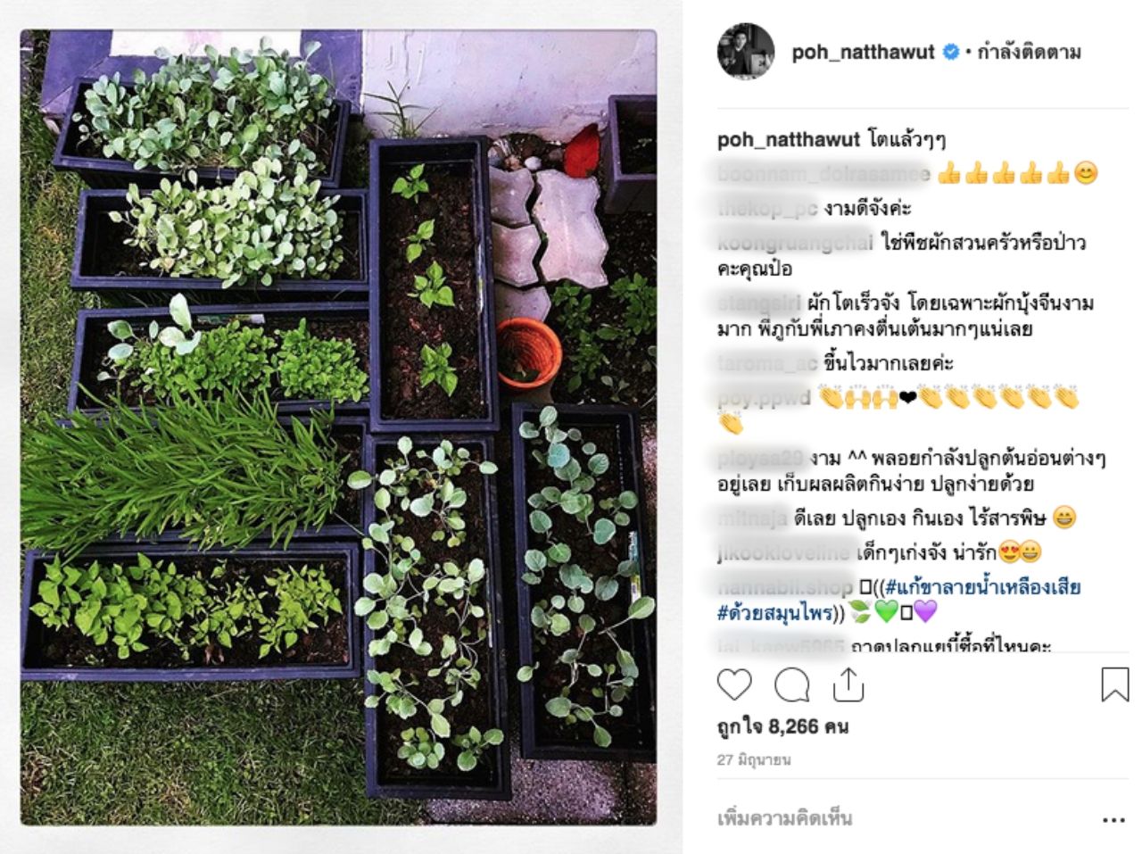Toggle the กำลังติดตาม following button

pyautogui.click(x=1029, y=52)
